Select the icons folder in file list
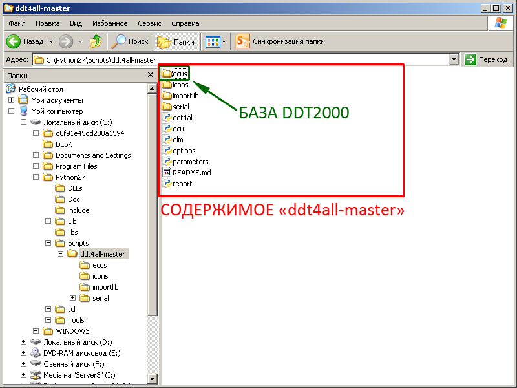Viewport: 517px width, 388px height. coord(175,85)
